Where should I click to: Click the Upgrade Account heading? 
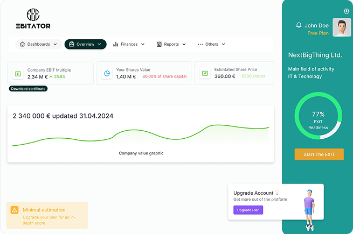coord(253,193)
